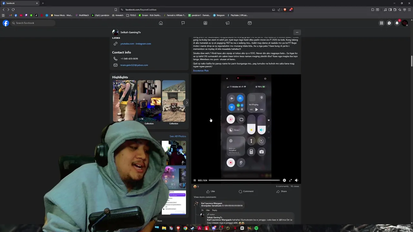Open the 6 comments count
This screenshot has height=232, width=413.
282,186
